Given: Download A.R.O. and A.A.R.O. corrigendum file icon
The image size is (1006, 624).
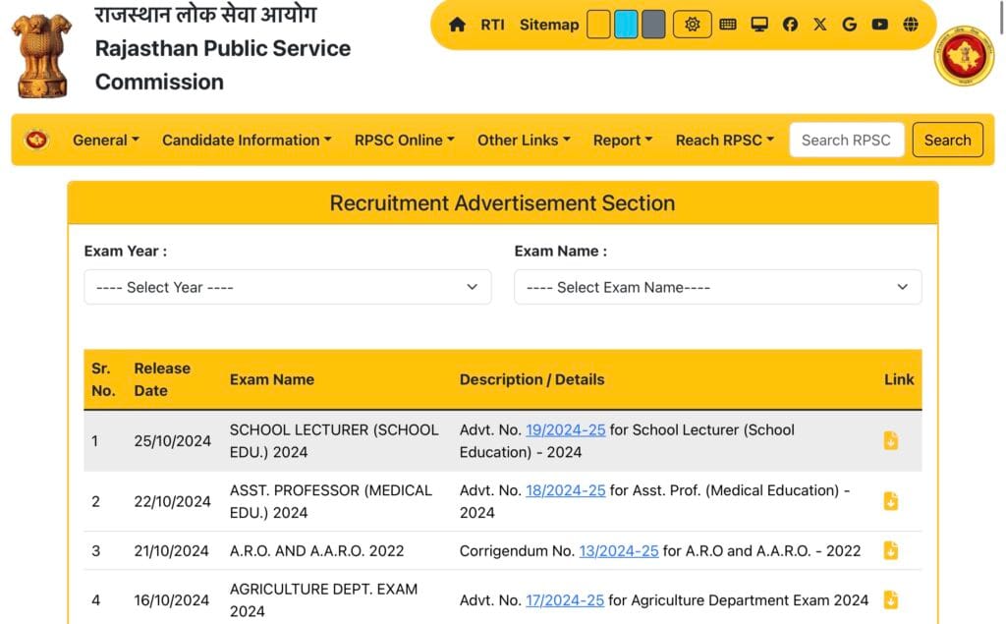Looking at the screenshot, I should [x=890, y=550].
